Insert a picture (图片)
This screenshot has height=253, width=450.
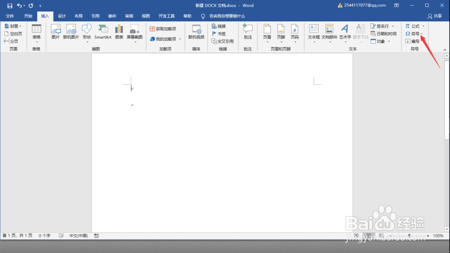pos(55,32)
